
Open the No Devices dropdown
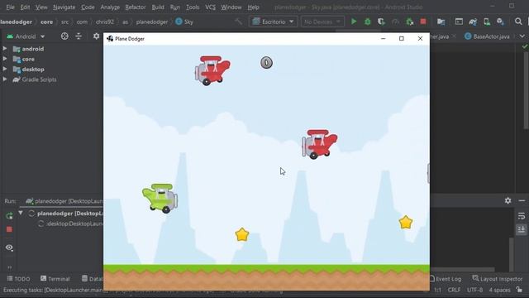coord(322,22)
